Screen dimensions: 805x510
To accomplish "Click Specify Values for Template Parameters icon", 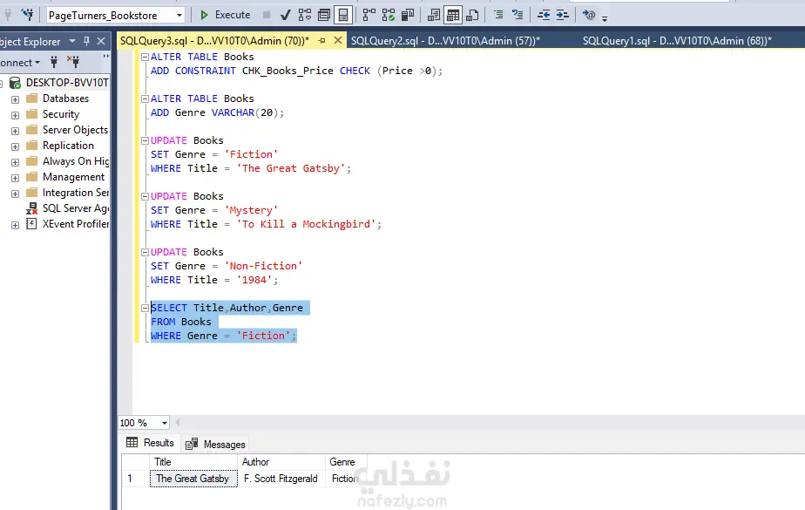I will [x=589, y=15].
